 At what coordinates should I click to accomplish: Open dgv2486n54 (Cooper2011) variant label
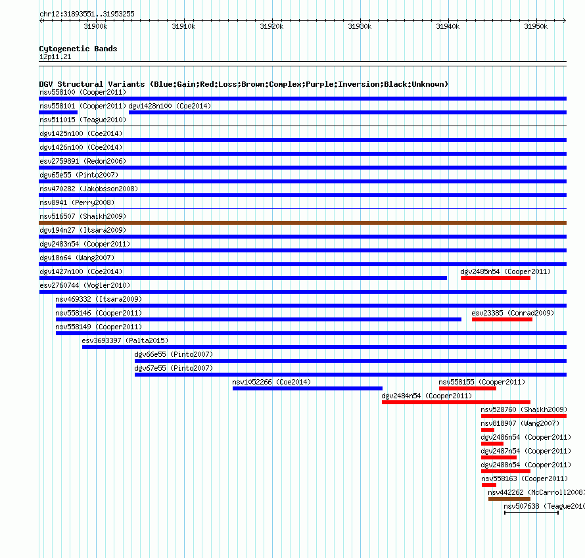[526, 437]
